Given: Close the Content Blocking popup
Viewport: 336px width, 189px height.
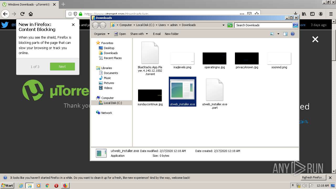Looking at the screenshot, I should tap(73, 25).
